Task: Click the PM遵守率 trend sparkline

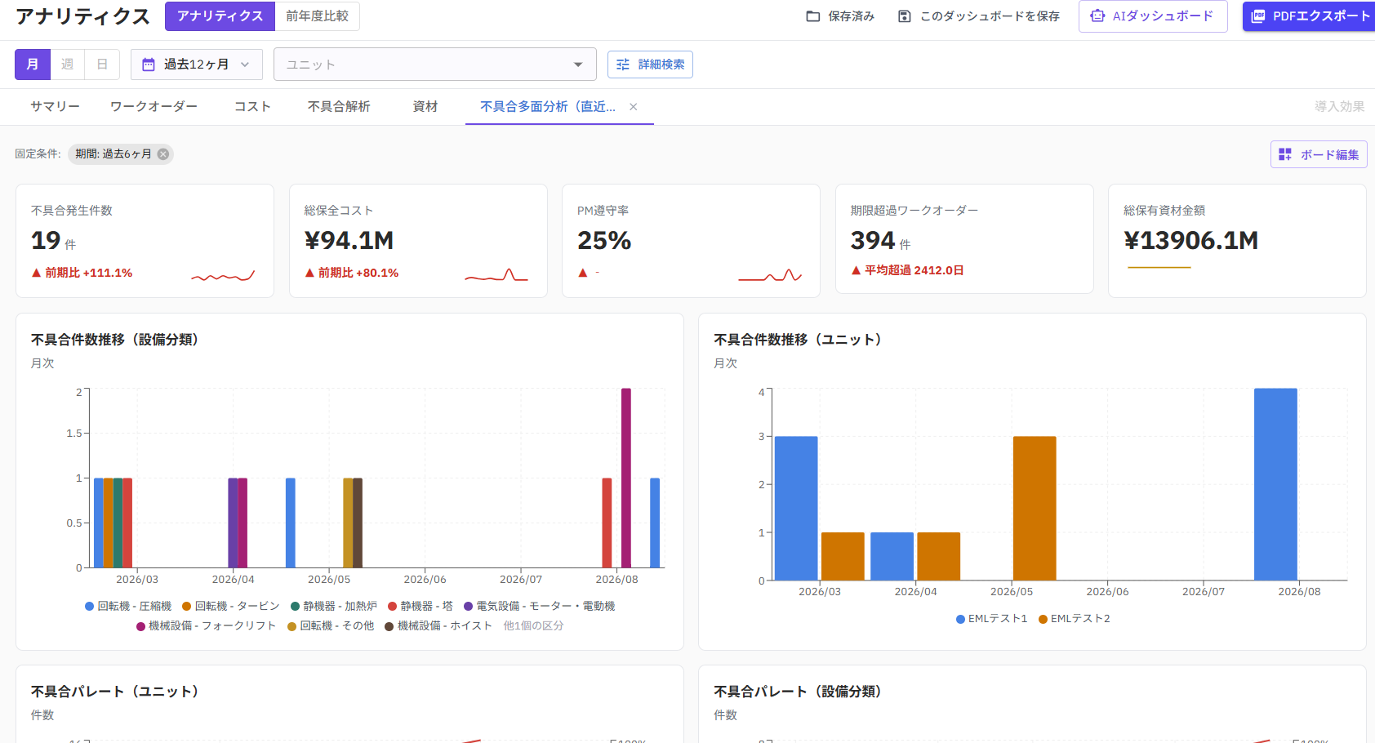Action: (x=770, y=275)
